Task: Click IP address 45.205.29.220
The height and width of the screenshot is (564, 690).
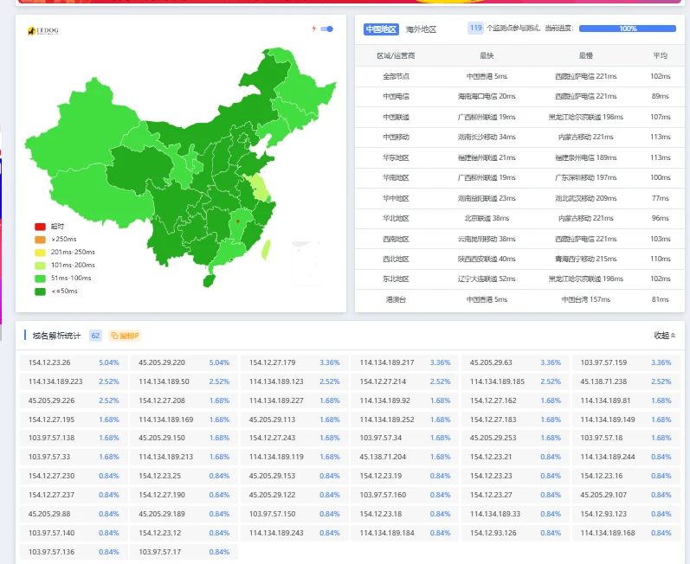Action: [x=162, y=362]
